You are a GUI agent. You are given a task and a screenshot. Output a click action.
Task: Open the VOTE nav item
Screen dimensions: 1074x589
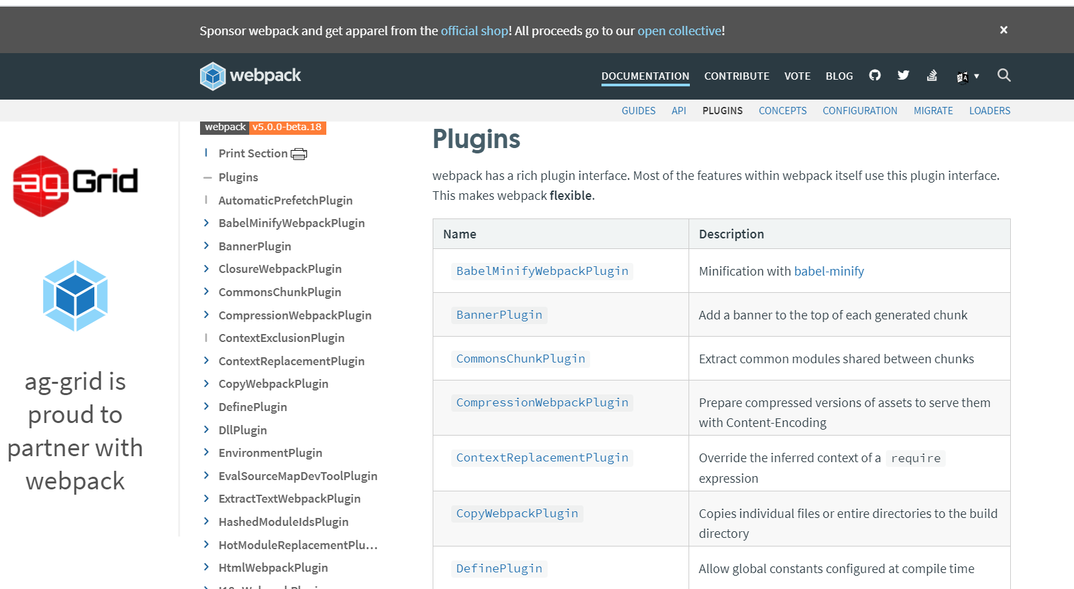tap(797, 76)
